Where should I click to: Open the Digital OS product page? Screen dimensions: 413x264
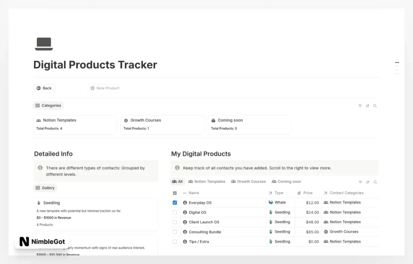point(197,212)
